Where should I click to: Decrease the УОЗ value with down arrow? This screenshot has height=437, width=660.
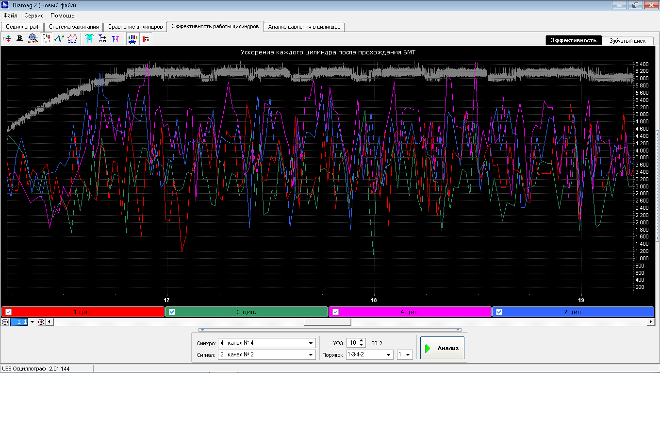(362, 345)
